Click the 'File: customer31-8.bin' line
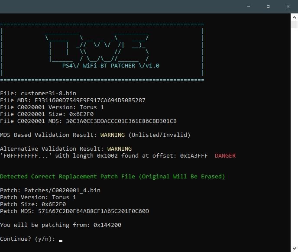 [38, 94]
